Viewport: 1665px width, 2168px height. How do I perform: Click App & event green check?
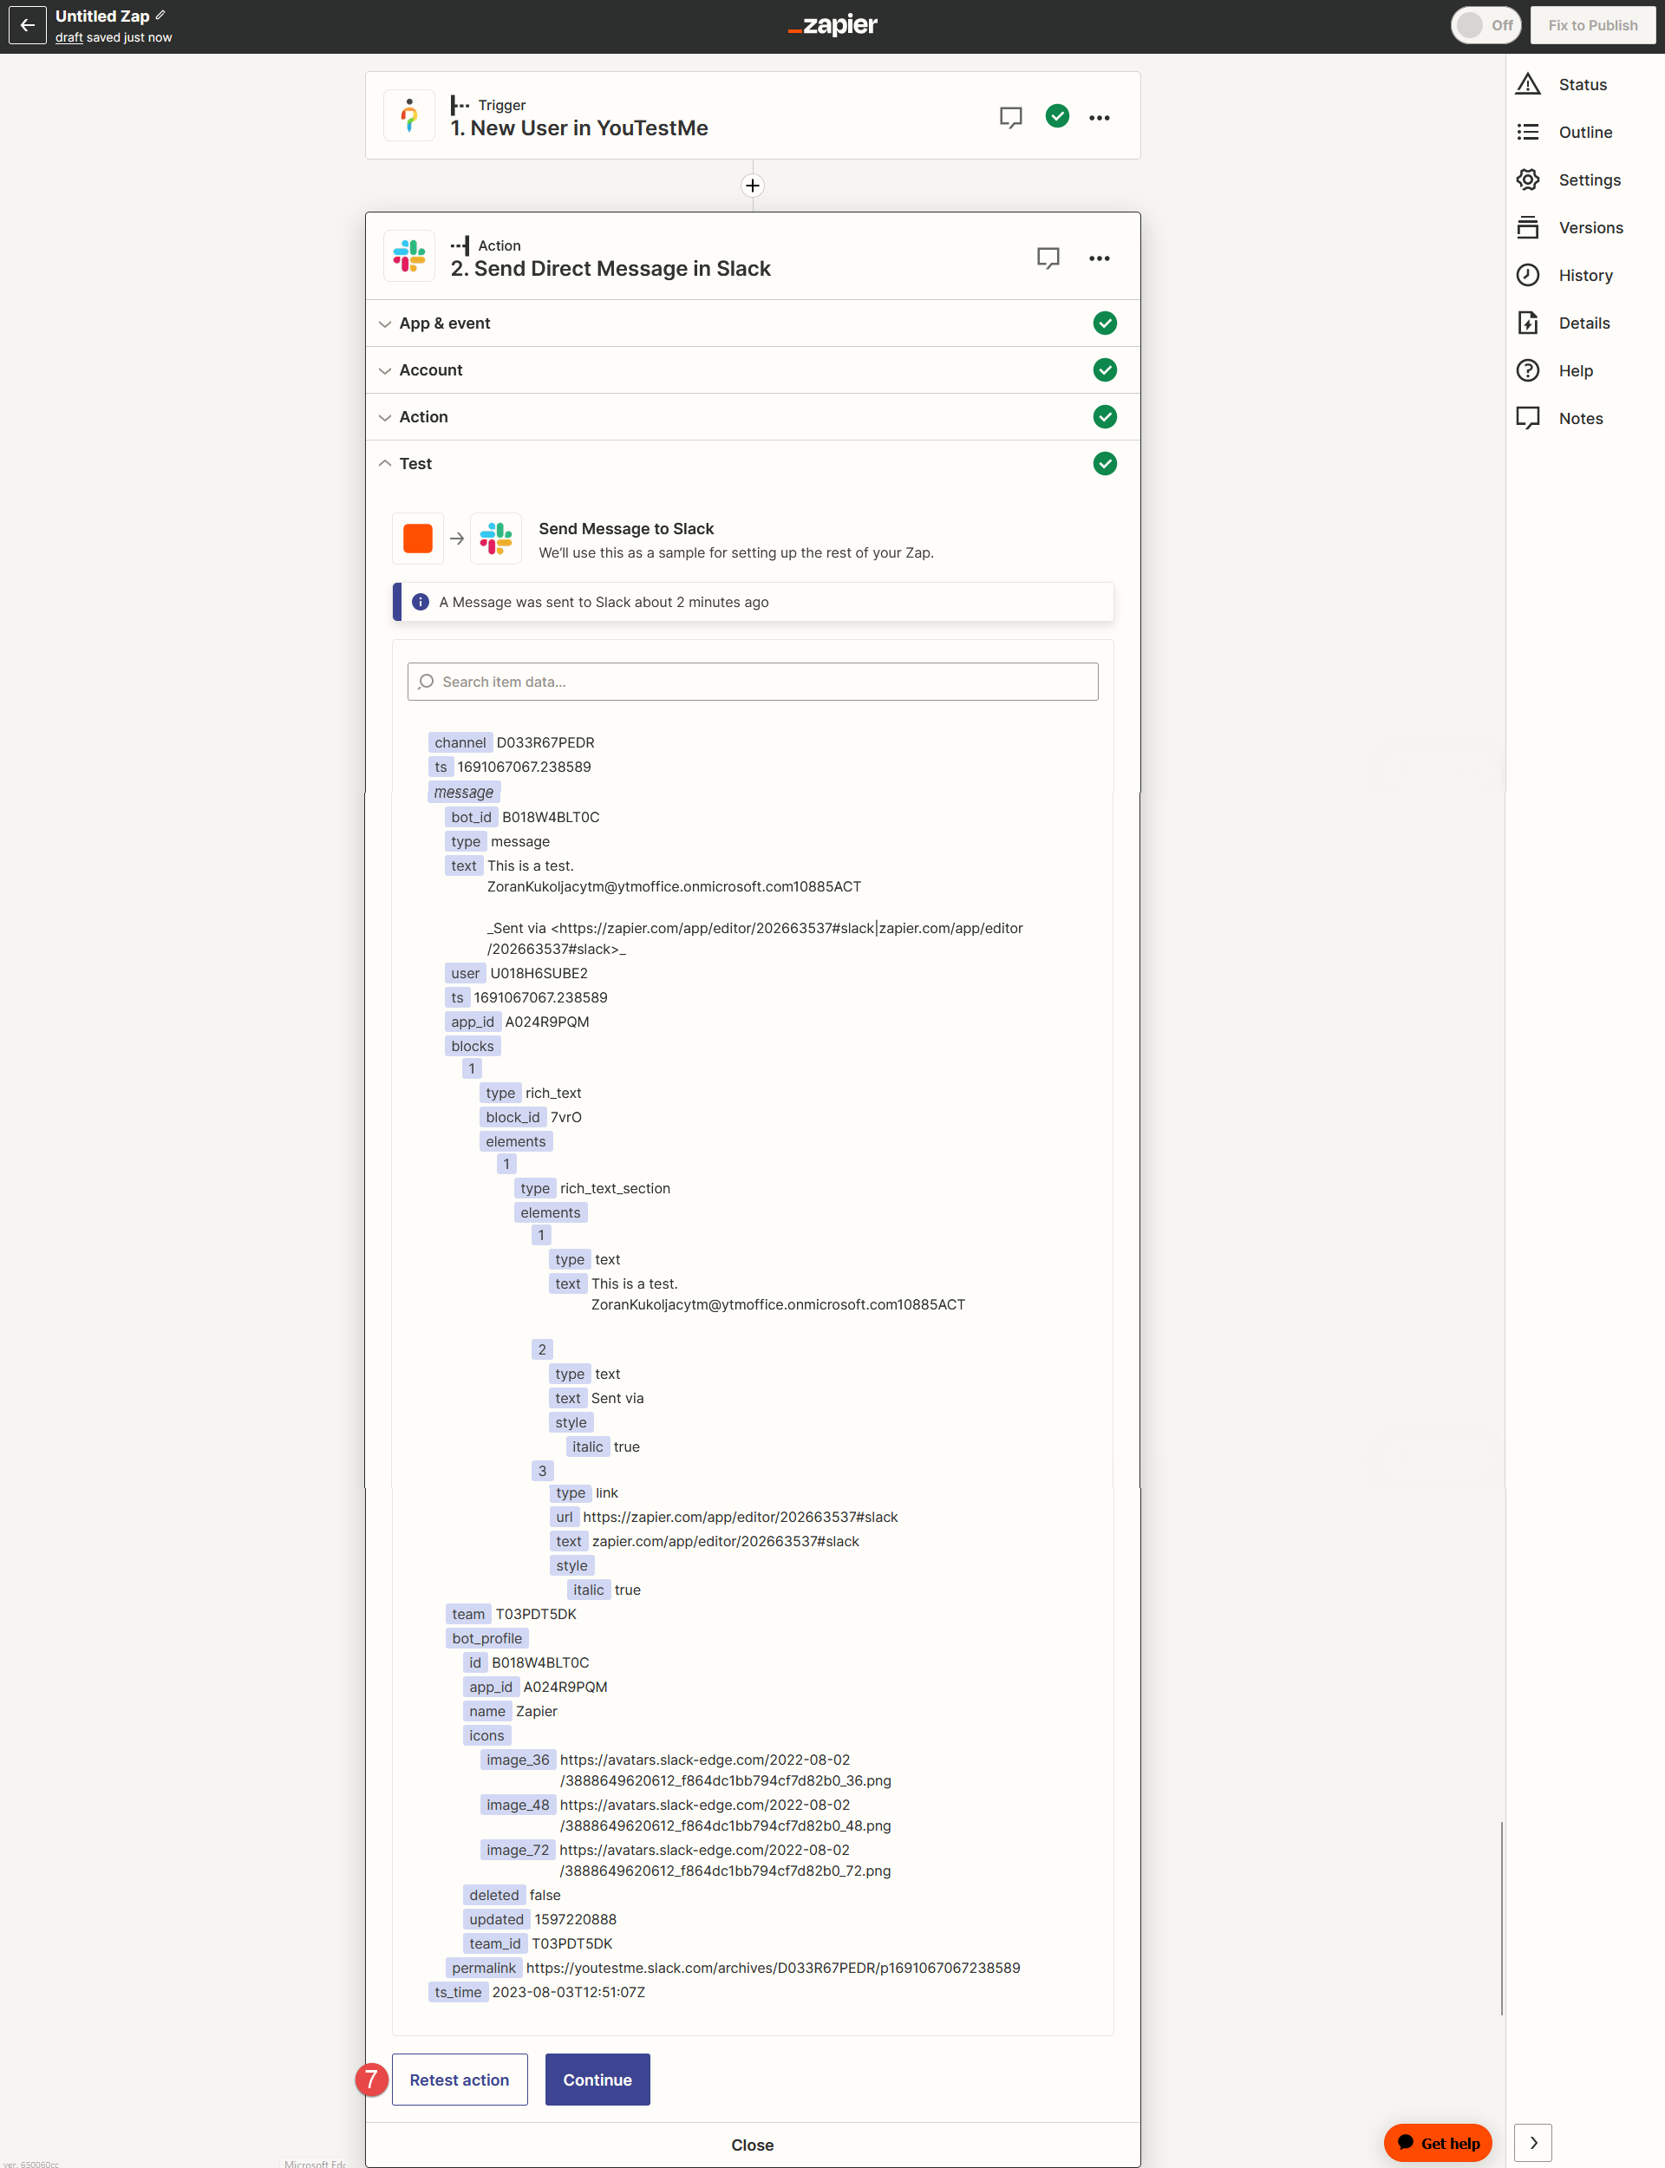click(x=1104, y=323)
